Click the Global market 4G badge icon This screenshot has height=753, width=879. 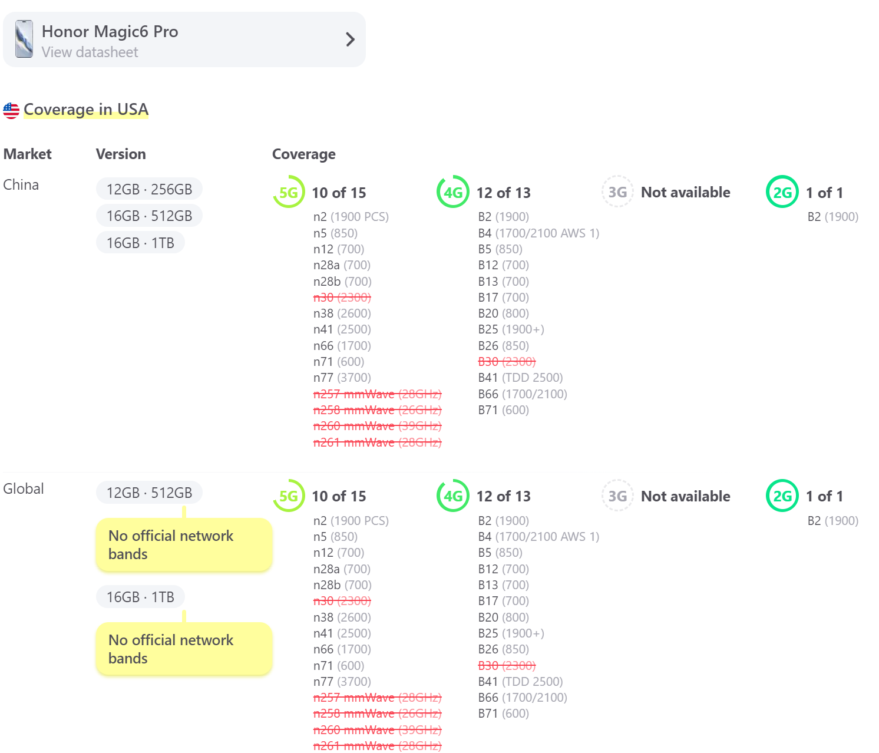coord(453,496)
